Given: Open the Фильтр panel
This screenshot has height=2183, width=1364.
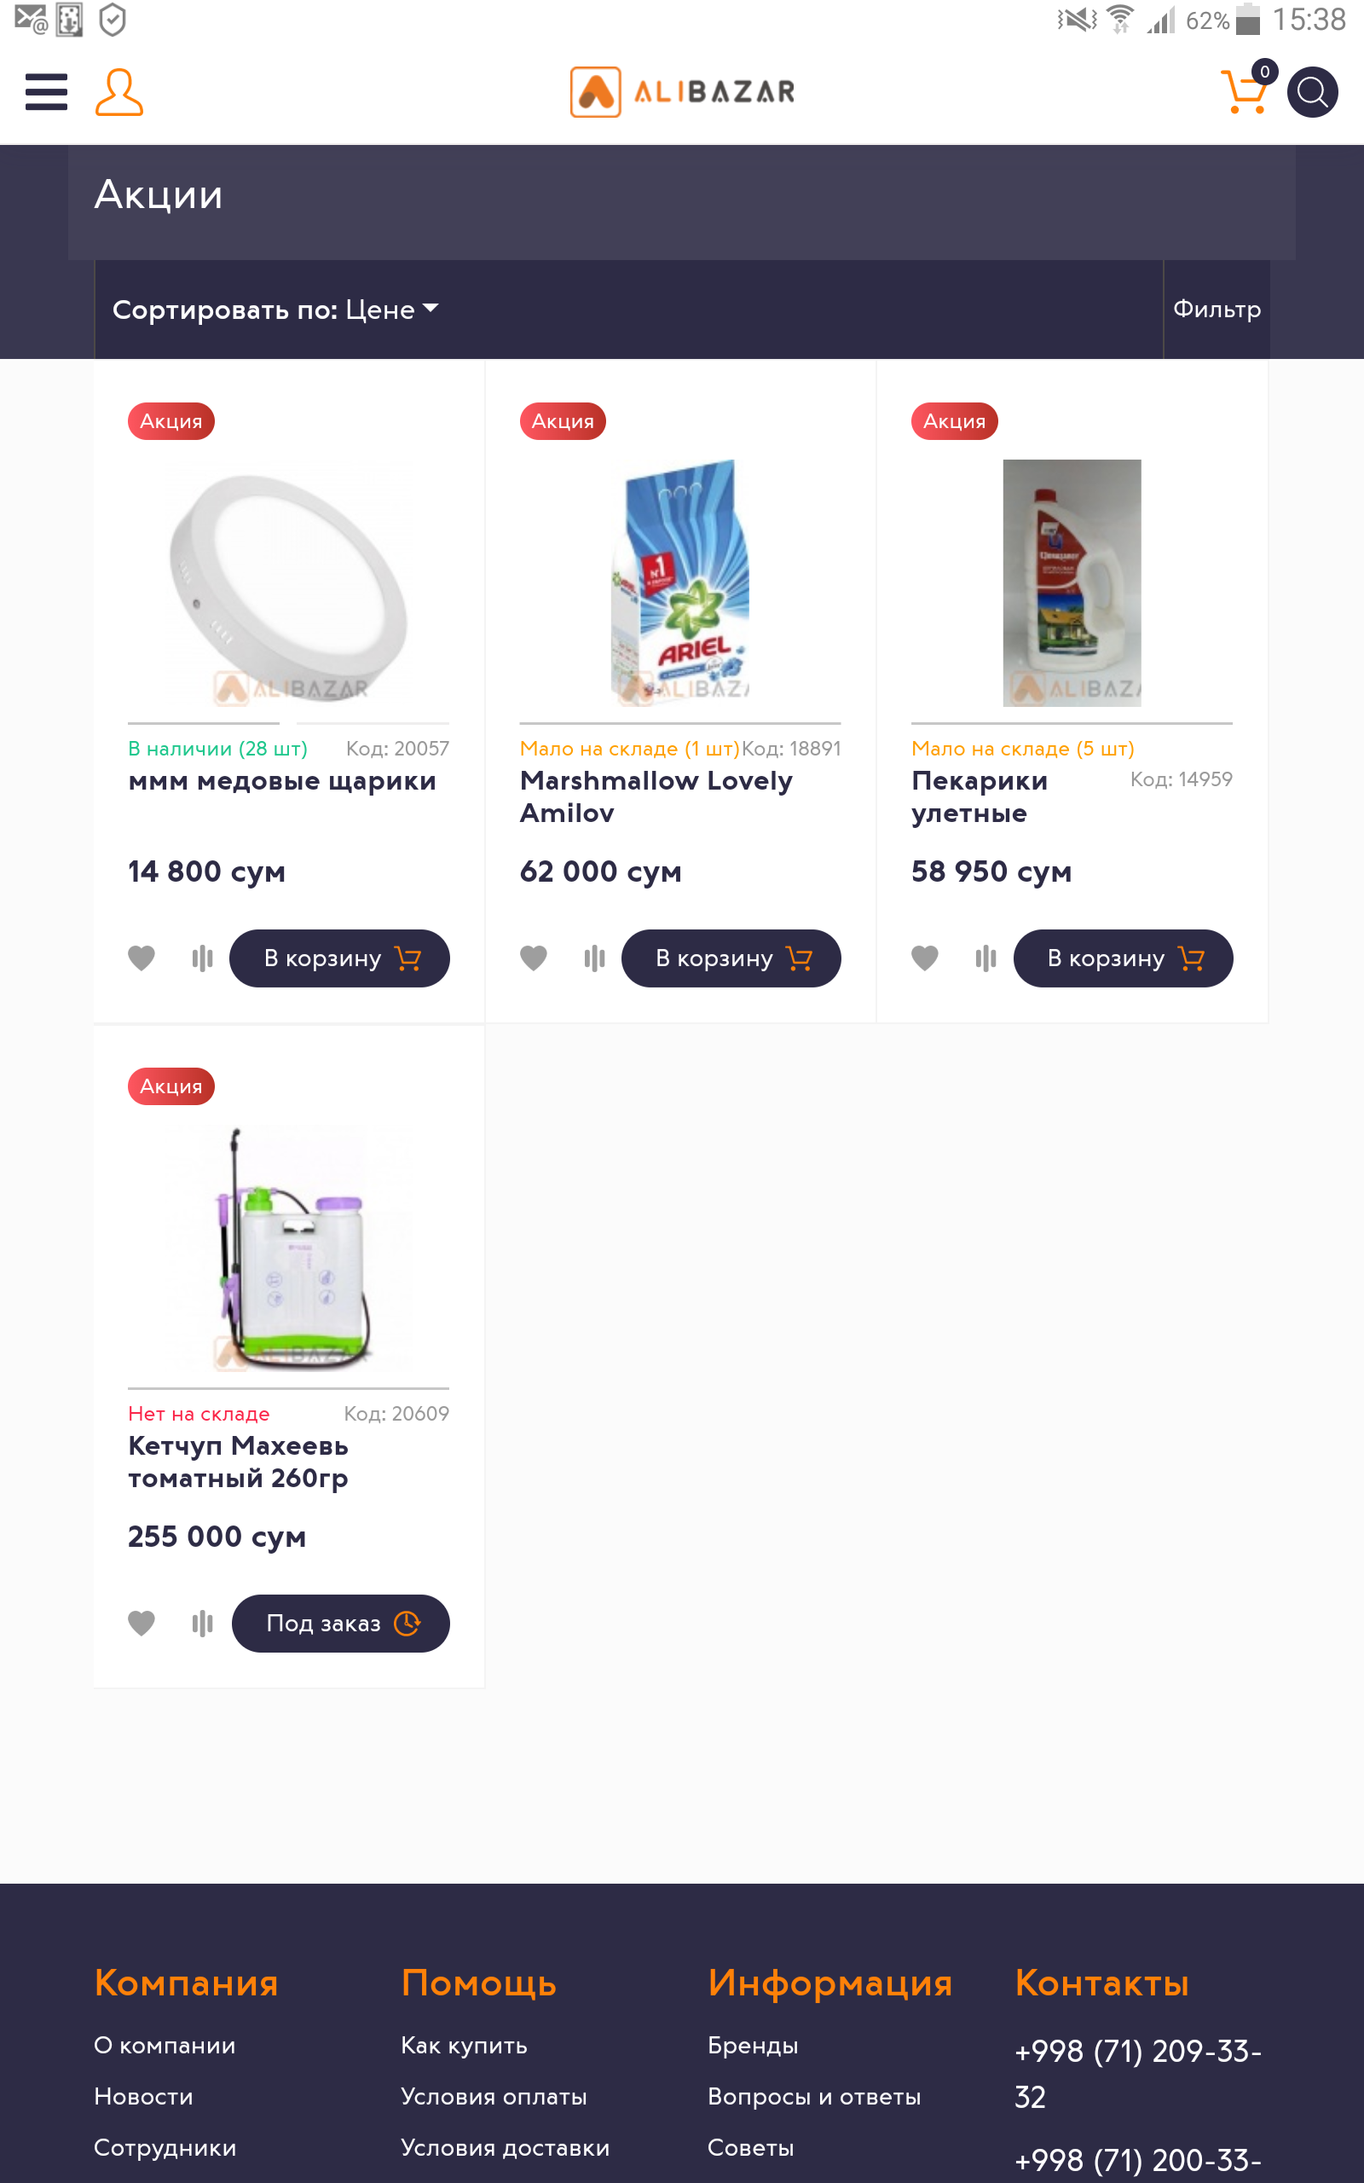Looking at the screenshot, I should coord(1216,310).
